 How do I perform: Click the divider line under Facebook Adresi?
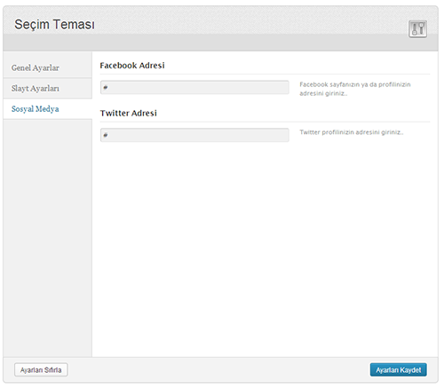coord(265,74)
